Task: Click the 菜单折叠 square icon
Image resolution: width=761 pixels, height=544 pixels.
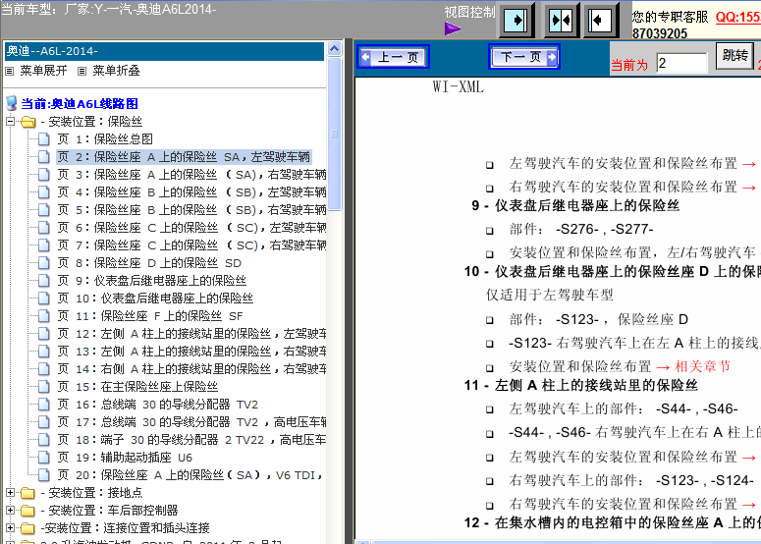Action: tap(82, 72)
